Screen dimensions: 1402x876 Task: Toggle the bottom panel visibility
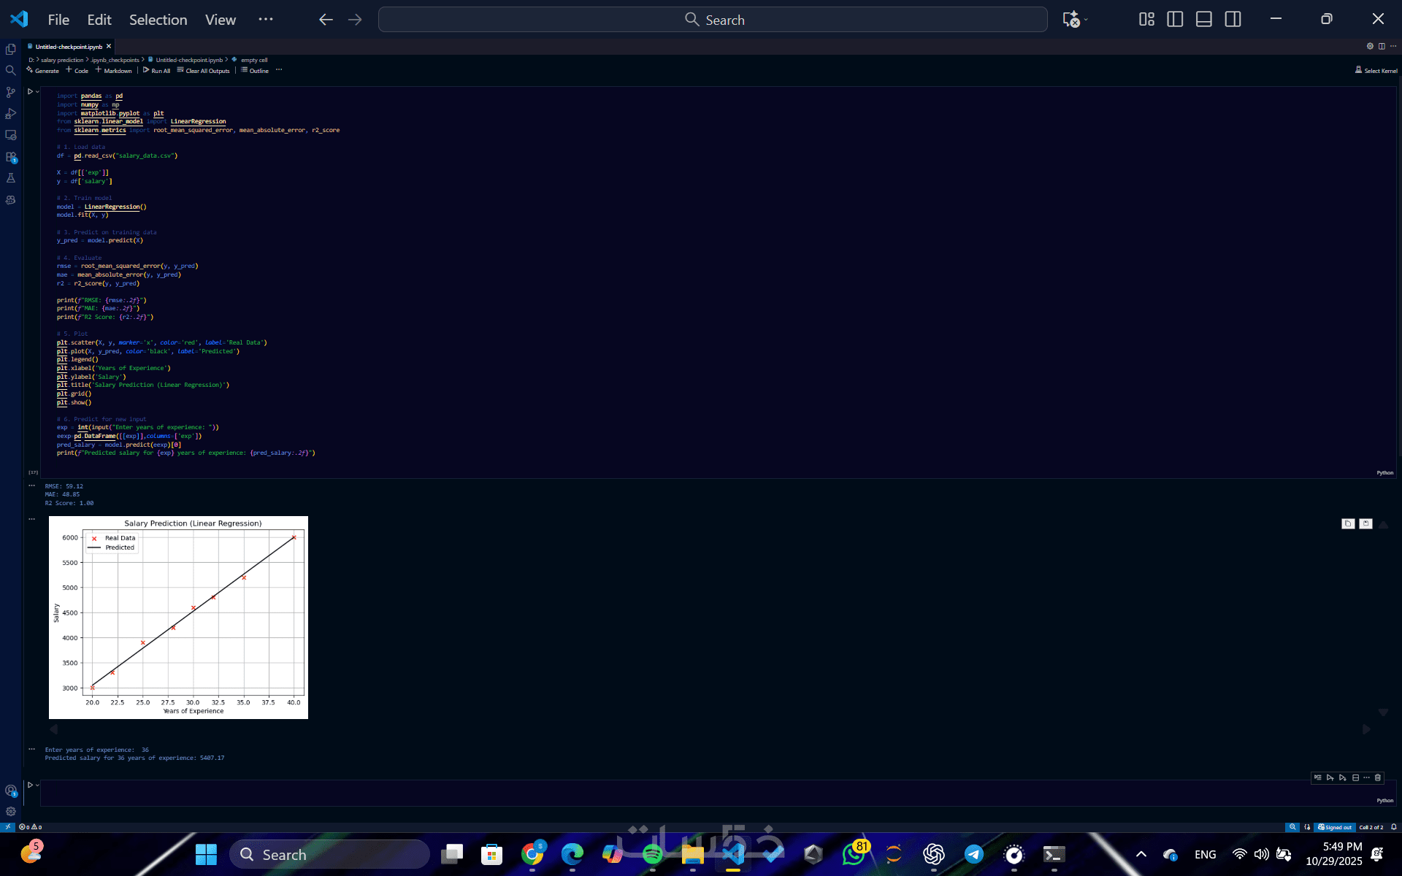pyautogui.click(x=1204, y=20)
